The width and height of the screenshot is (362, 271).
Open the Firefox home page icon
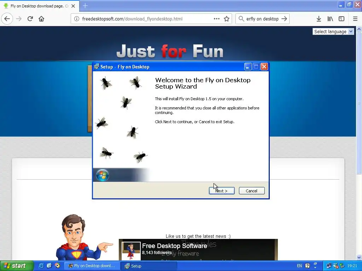click(x=41, y=19)
